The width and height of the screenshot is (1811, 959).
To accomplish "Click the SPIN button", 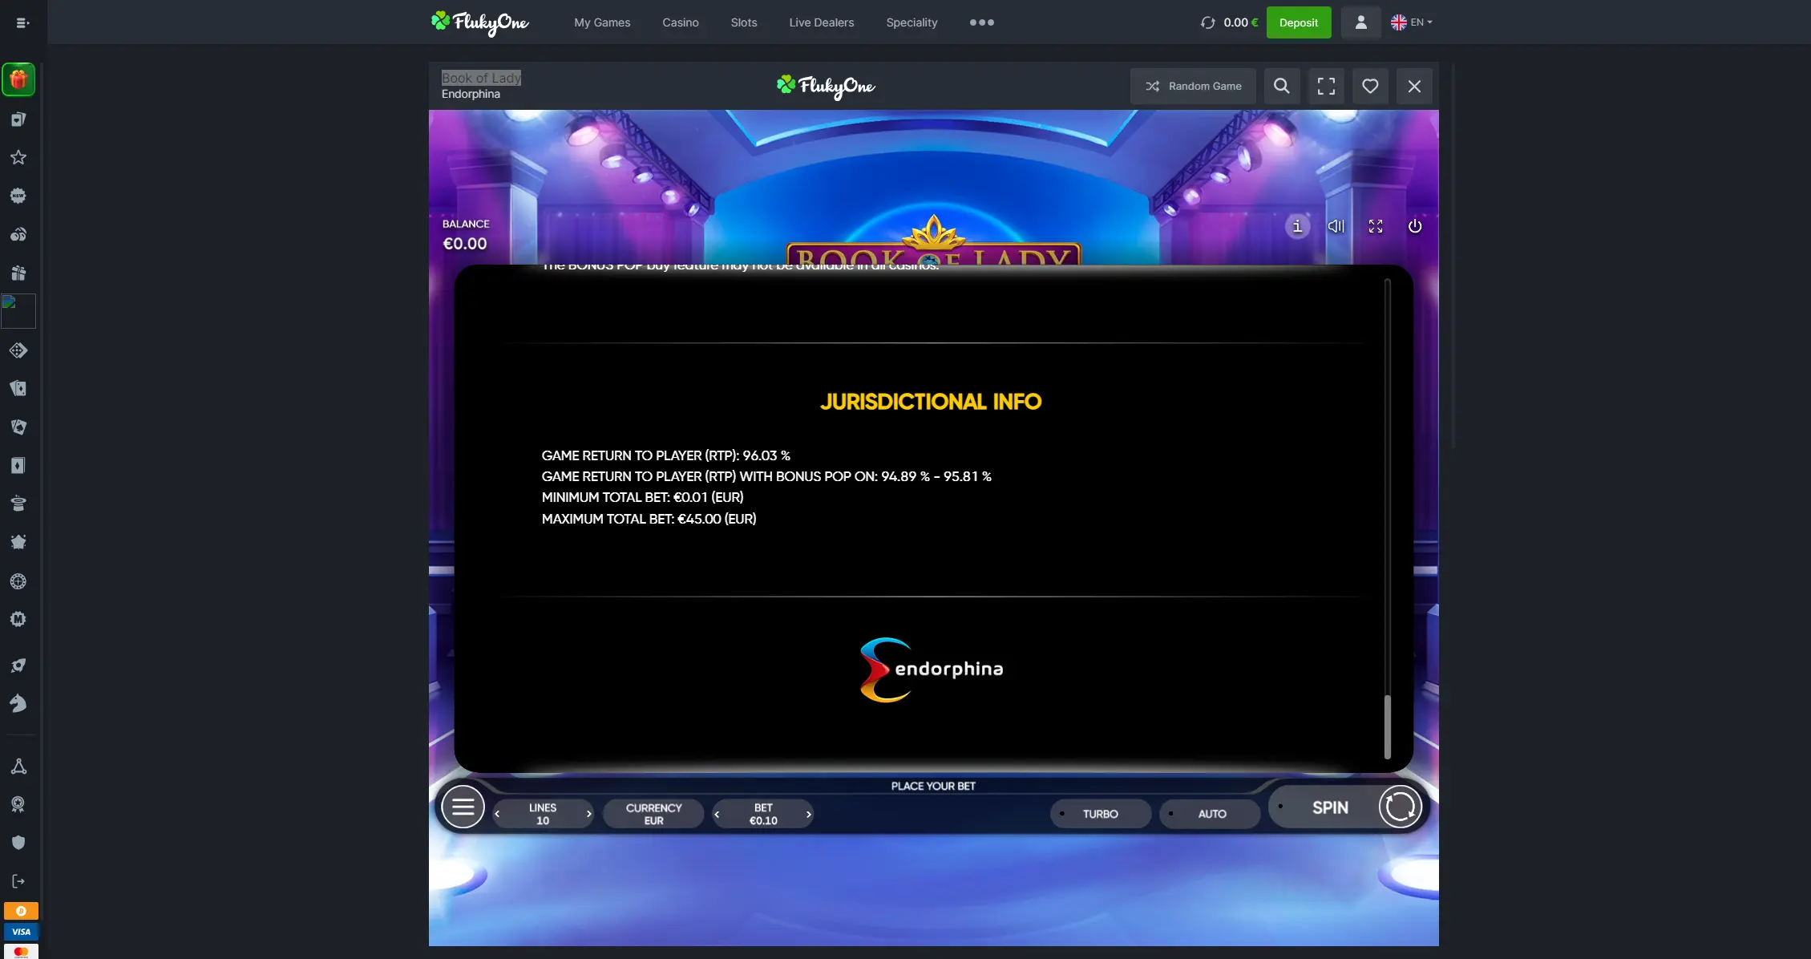I will click(1330, 807).
